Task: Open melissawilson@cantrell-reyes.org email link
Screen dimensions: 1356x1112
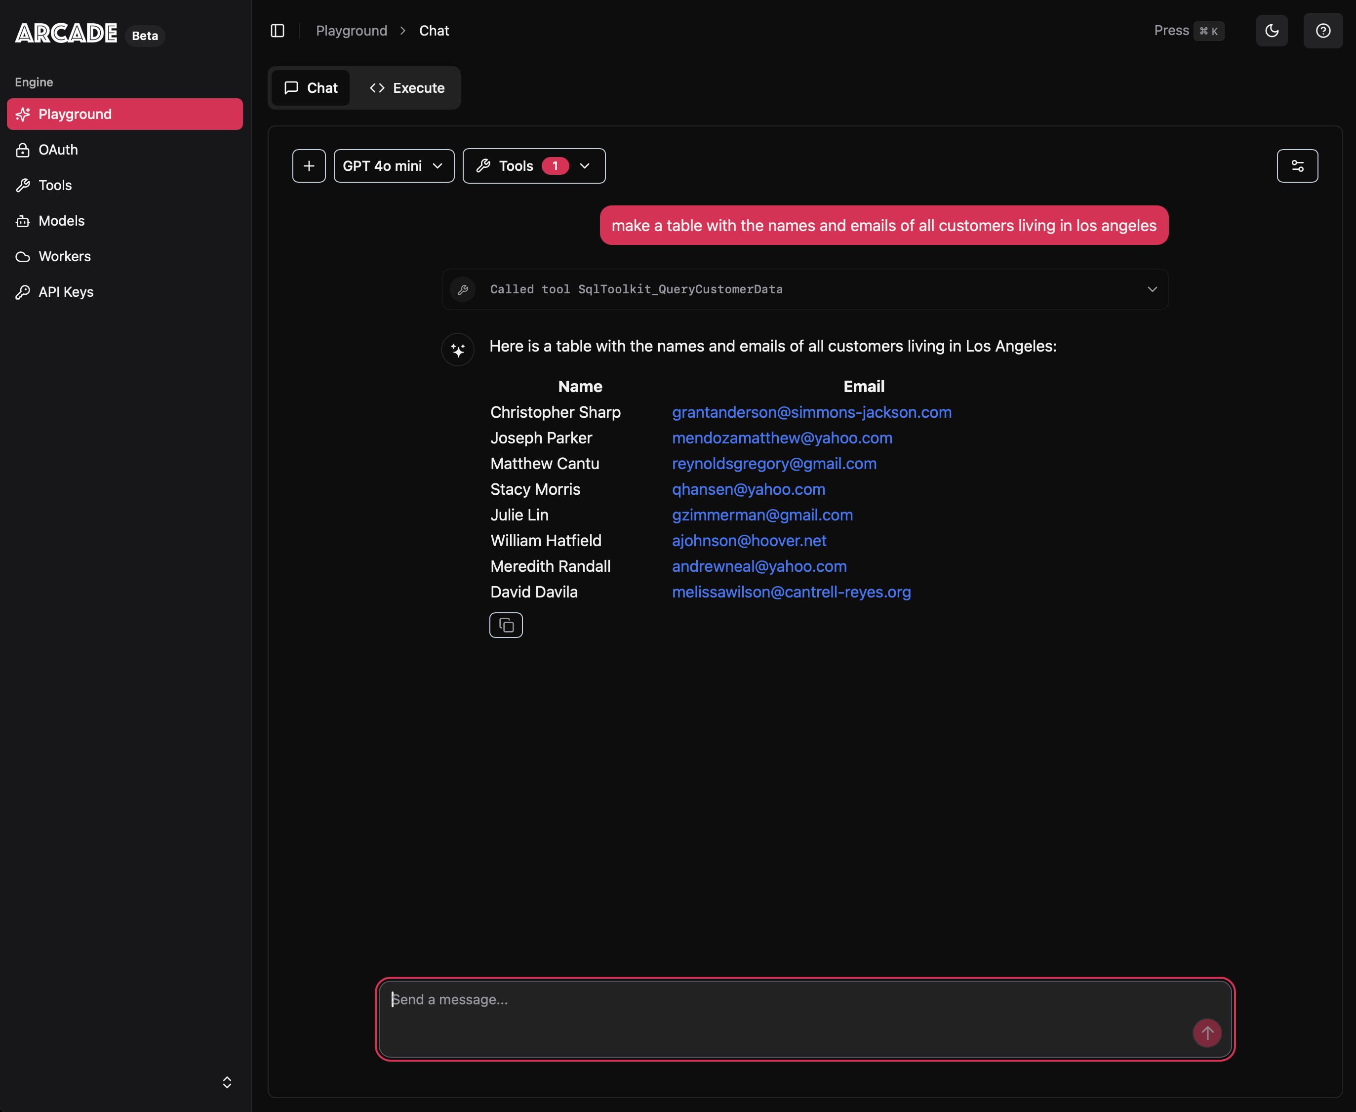Action: 791,592
